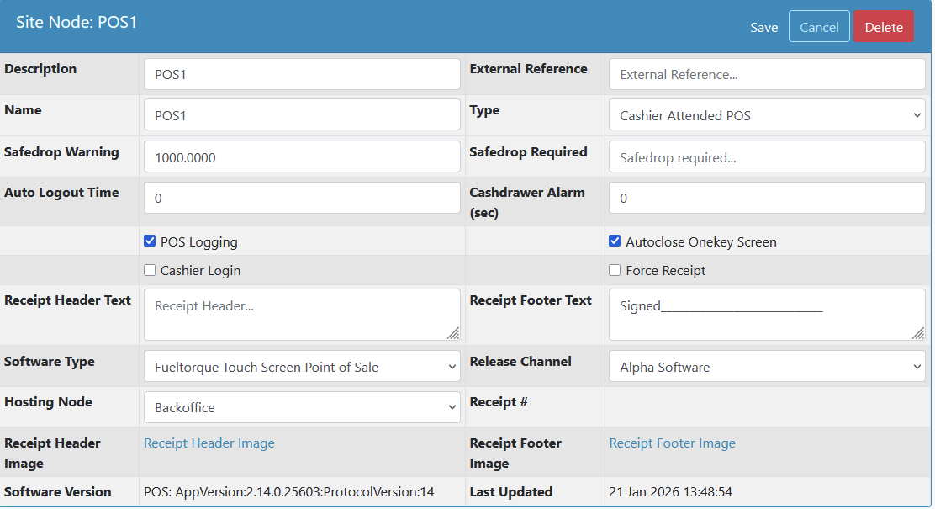
Task: Click the Receipt Footer Text area
Action: (x=767, y=315)
